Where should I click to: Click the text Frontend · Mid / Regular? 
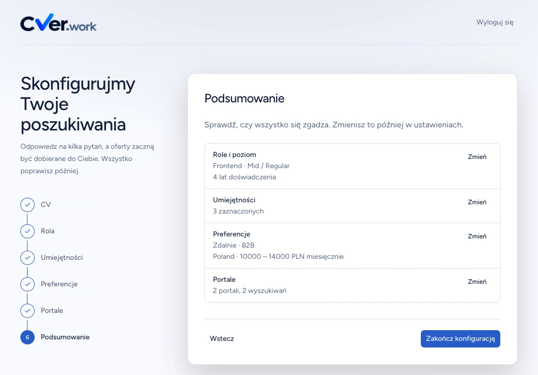[251, 166]
